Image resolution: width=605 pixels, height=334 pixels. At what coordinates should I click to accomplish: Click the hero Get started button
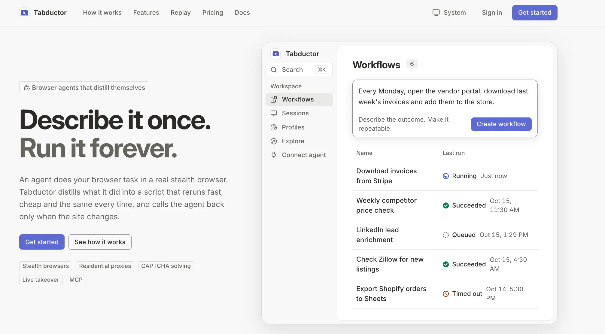point(42,242)
